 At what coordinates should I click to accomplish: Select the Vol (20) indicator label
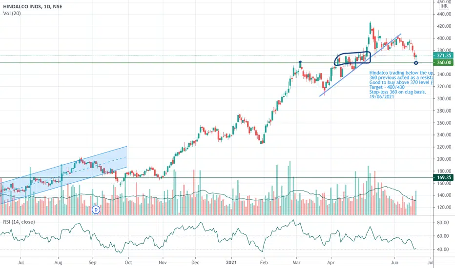click(x=12, y=13)
